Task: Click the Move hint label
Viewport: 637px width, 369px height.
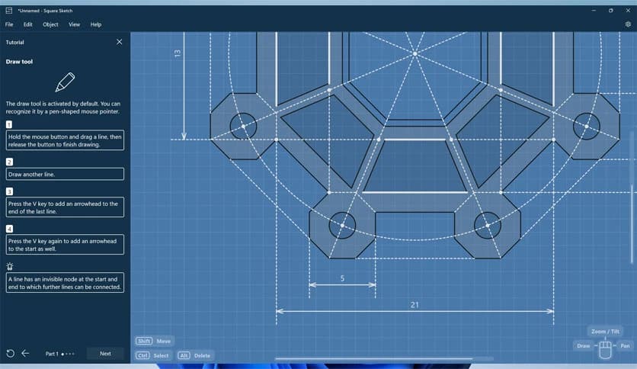Action: click(164, 341)
